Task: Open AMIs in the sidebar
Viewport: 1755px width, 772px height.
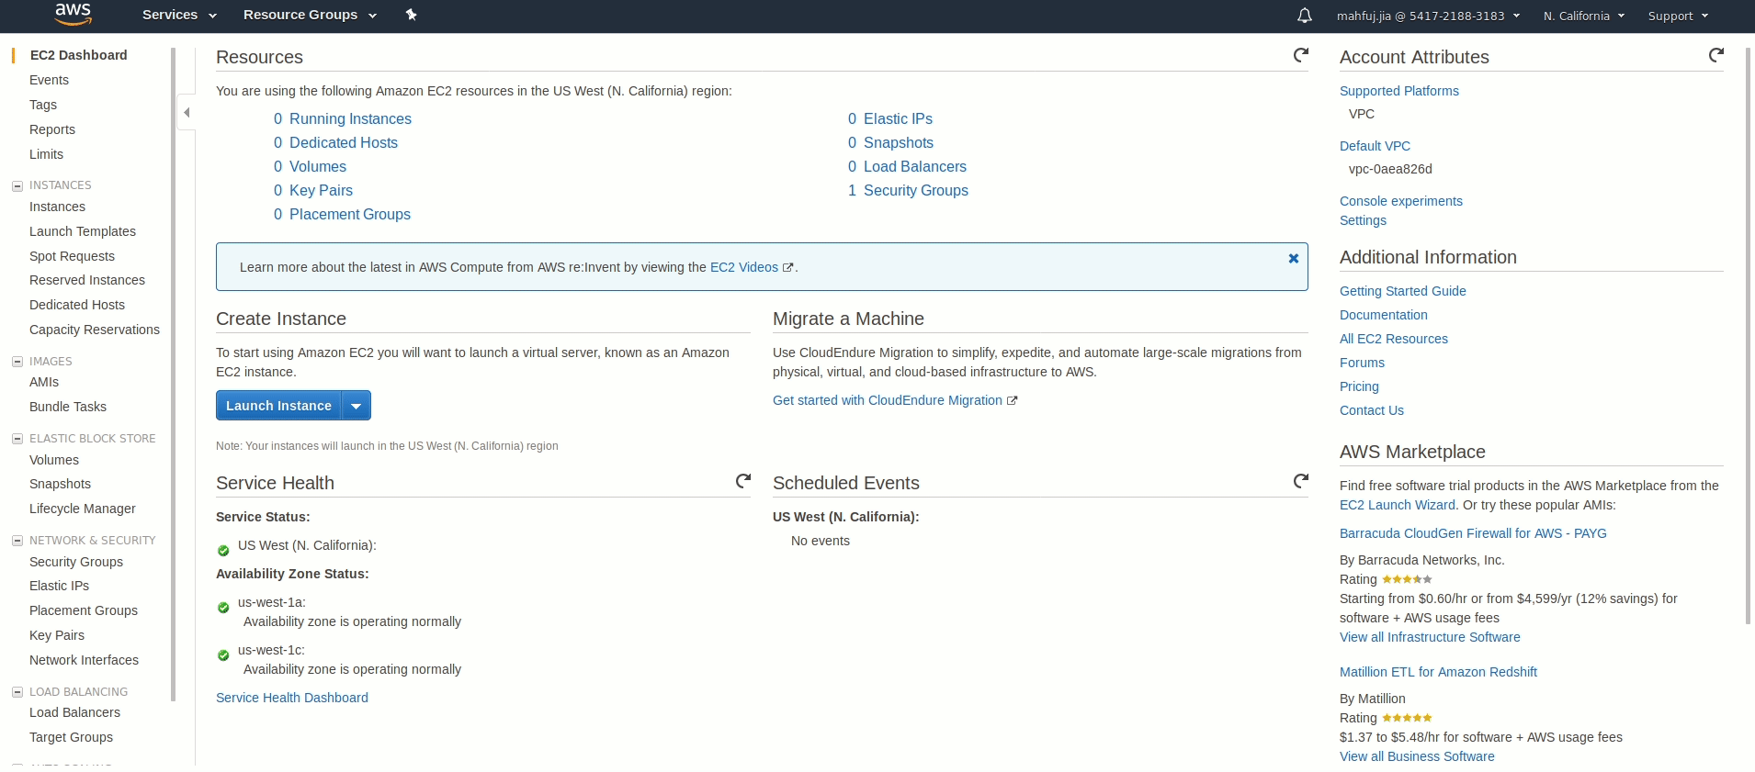Action: (x=44, y=382)
